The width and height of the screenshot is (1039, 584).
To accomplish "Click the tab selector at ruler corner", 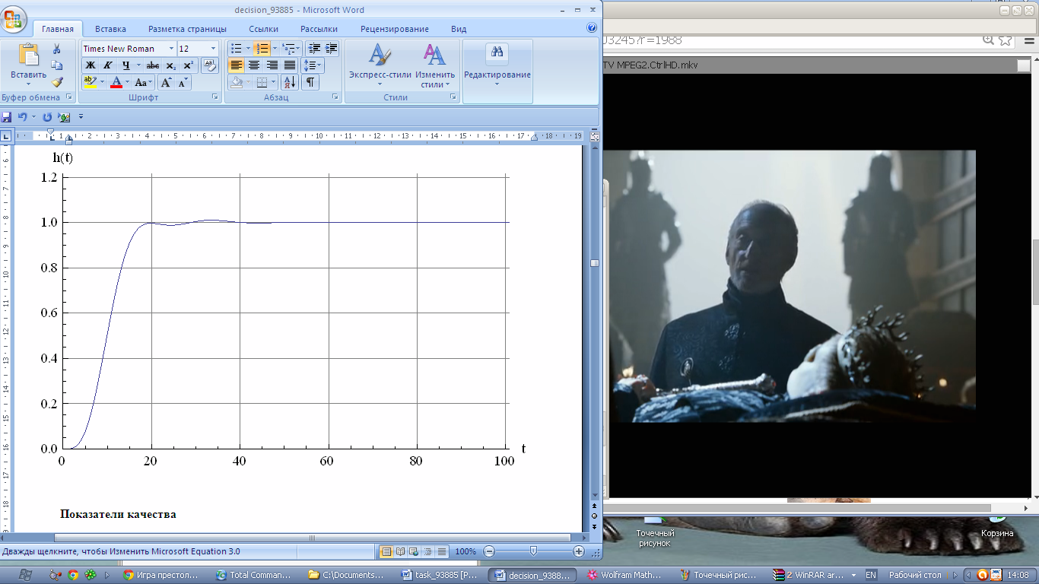I will [x=6, y=137].
